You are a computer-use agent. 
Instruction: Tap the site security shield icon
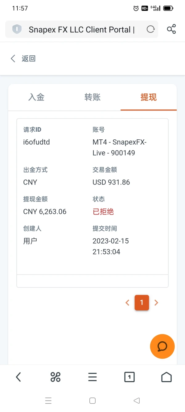pyautogui.click(x=17, y=29)
